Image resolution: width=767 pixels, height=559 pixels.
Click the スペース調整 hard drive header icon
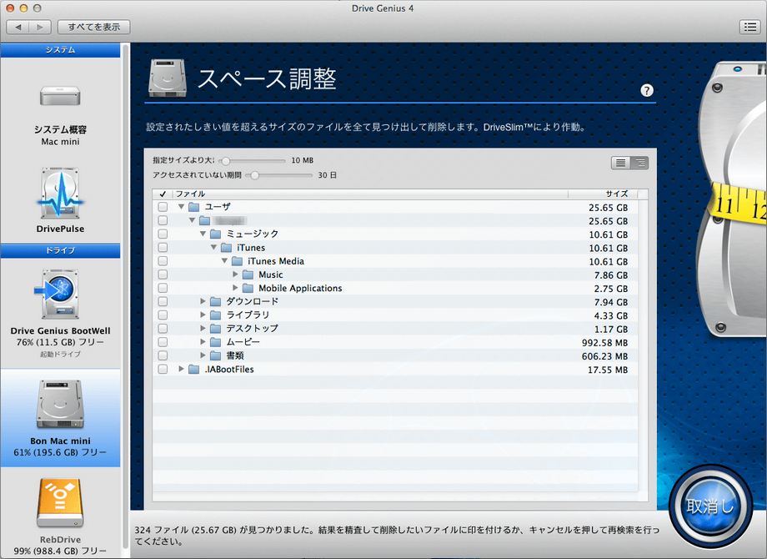pos(168,78)
